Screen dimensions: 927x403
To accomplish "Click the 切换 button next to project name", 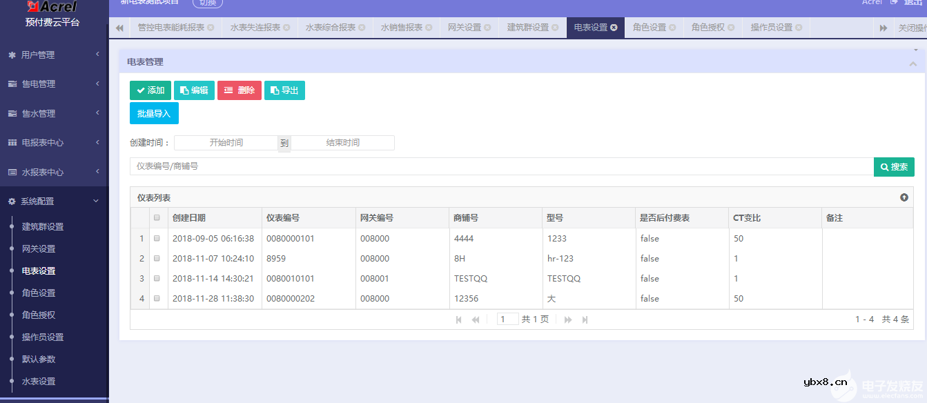I will coord(206,2).
